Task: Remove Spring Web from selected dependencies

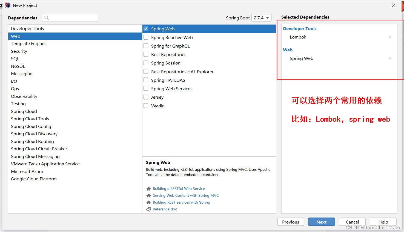Action: [x=390, y=58]
